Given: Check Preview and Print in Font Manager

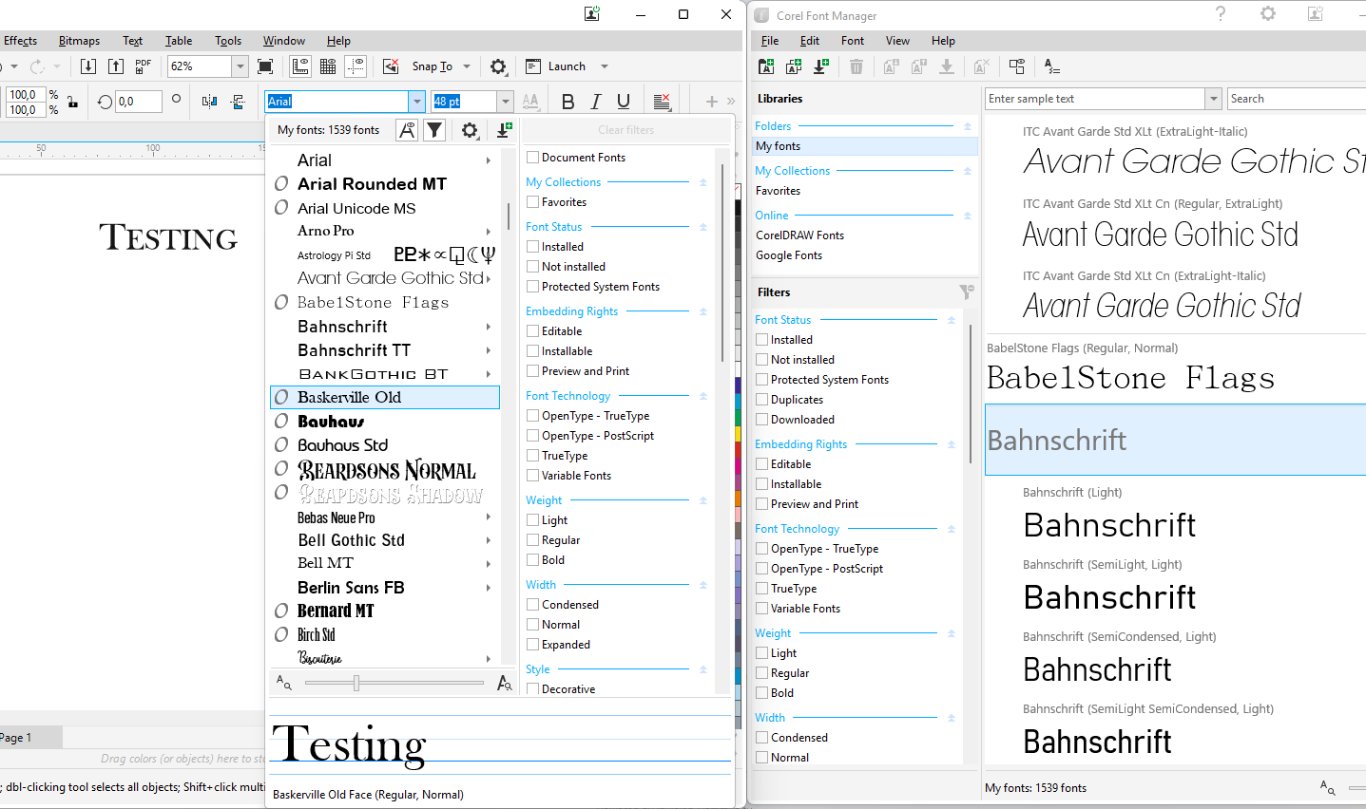Looking at the screenshot, I should pyautogui.click(x=762, y=504).
